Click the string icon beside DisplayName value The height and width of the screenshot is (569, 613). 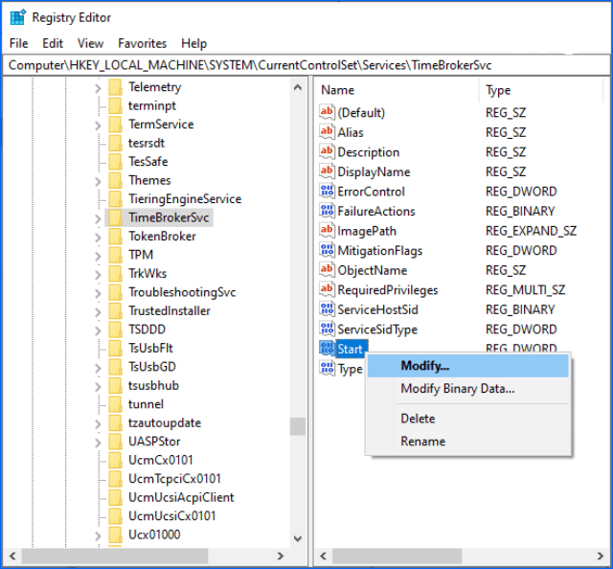click(x=327, y=171)
